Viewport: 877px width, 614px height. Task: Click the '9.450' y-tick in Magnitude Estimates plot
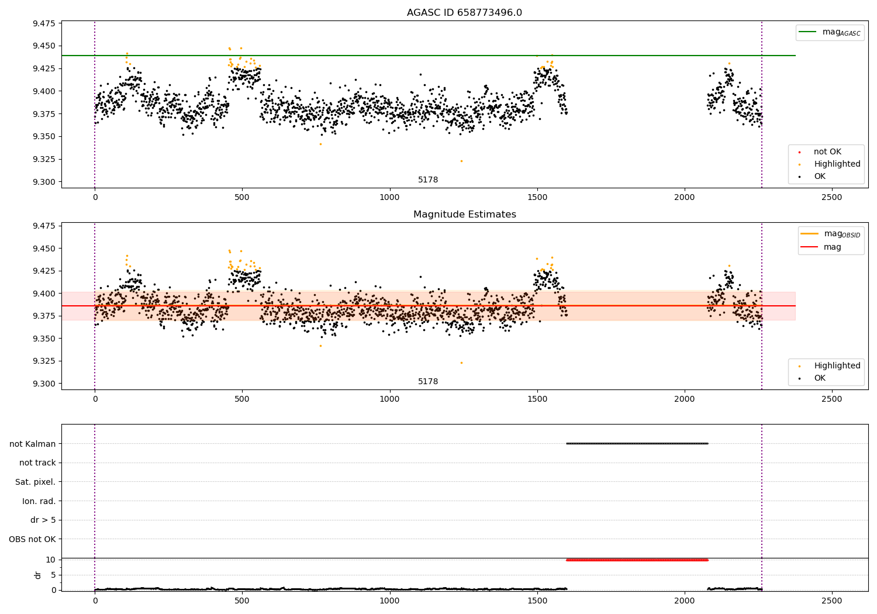(43, 249)
